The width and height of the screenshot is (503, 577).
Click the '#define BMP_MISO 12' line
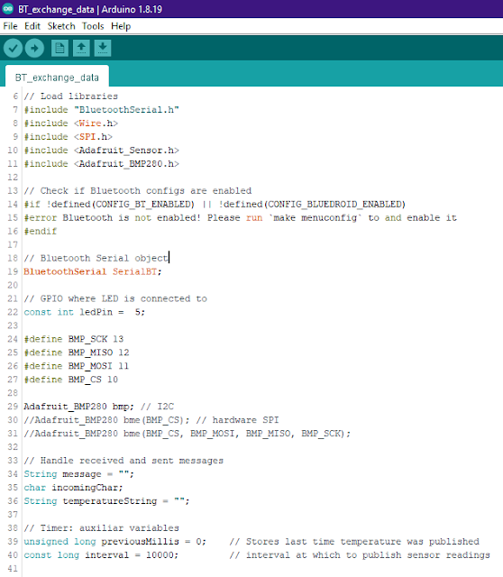pyautogui.click(x=77, y=353)
